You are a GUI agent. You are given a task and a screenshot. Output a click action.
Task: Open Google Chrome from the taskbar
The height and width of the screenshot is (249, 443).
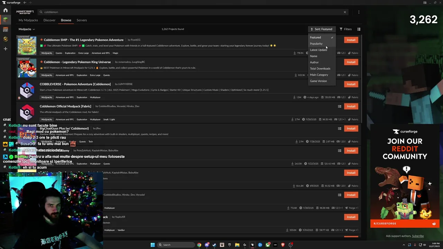tap(199, 245)
